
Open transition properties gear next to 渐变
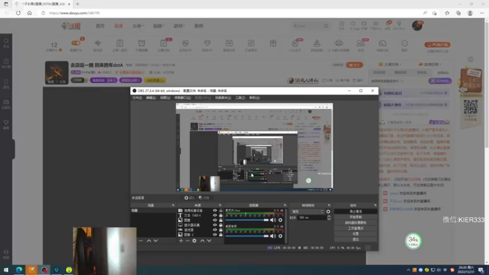pos(328,211)
